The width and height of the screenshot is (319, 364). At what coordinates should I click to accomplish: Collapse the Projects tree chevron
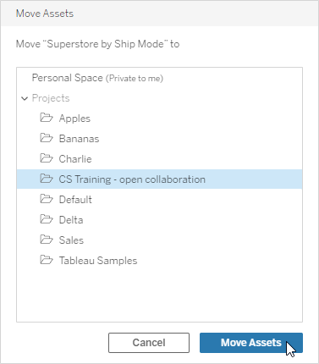coord(25,98)
